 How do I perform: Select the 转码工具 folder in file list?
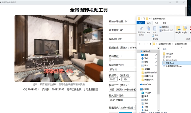[x=169, y=53]
